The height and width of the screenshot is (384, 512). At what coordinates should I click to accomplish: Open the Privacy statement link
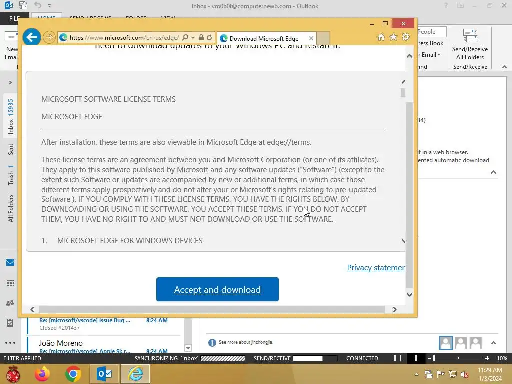pos(376,268)
